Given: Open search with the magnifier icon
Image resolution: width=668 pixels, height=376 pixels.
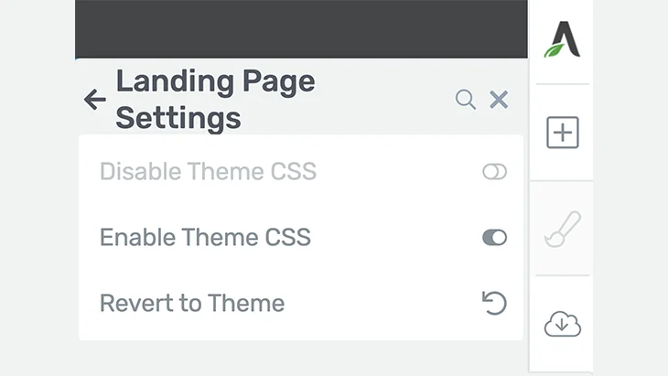Looking at the screenshot, I should 465,100.
